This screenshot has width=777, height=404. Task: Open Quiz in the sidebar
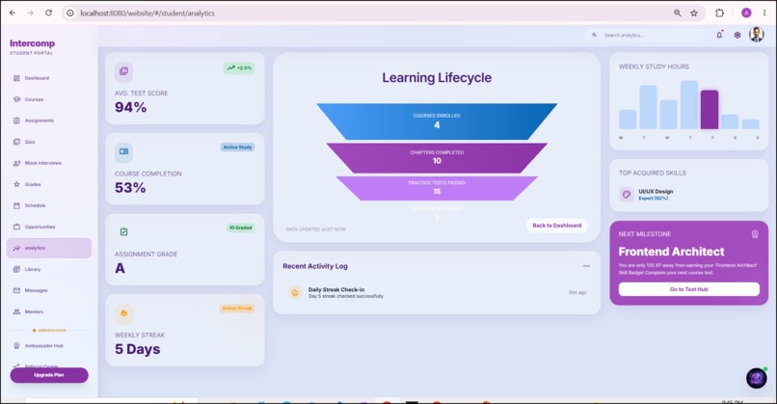(x=48, y=142)
